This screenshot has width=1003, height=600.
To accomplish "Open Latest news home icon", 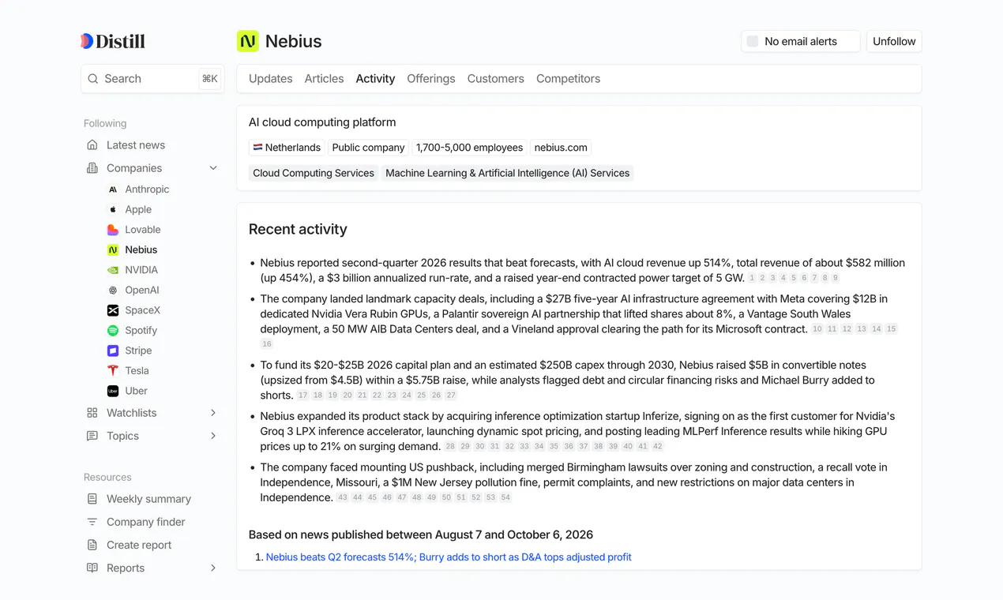I will (x=92, y=145).
